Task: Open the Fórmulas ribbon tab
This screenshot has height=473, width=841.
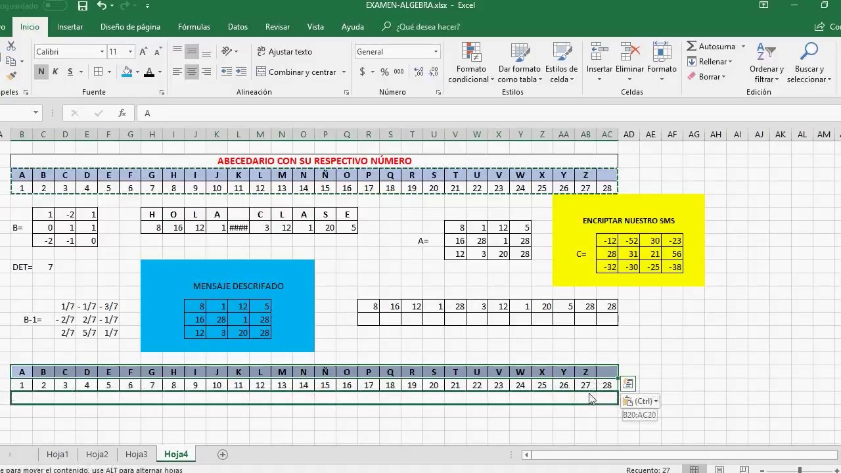Action: [x=194, y=27]
